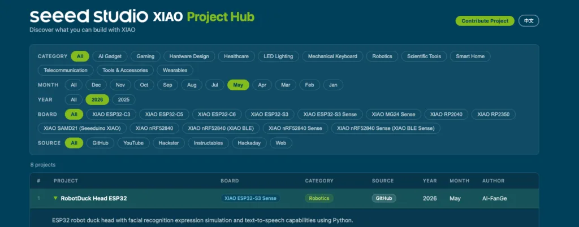
Task: Filter by Gaming category
Action: [x=145, y=56]
